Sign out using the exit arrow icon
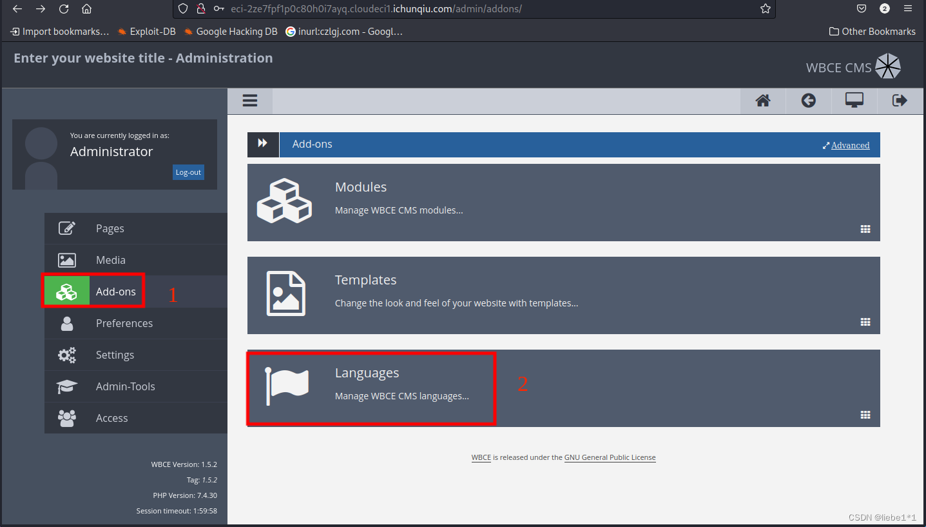Screen dimensions: 926x527 [x=900, y=101]
